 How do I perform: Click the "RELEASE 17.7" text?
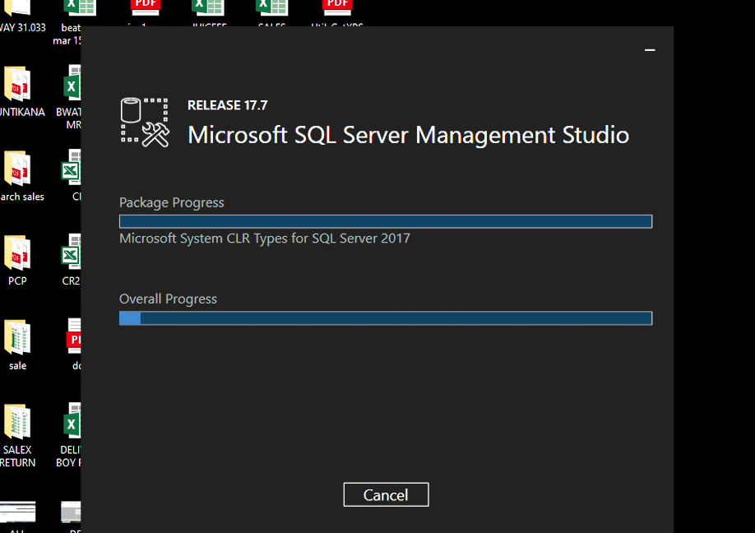[227, 105]
